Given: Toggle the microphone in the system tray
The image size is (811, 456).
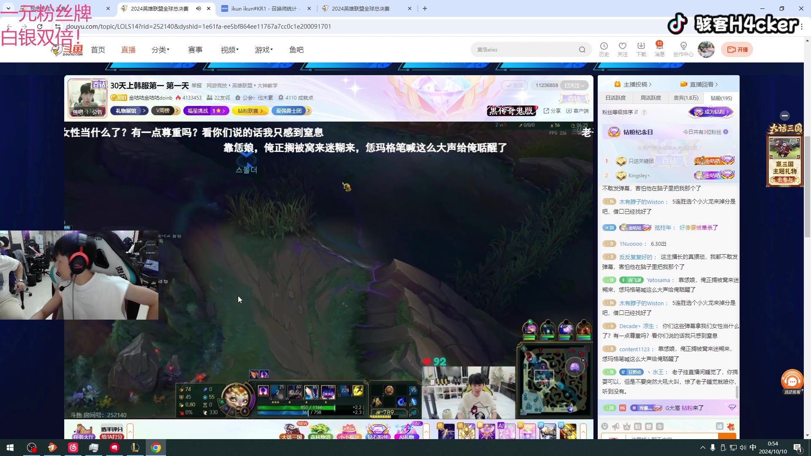Looking at the screenshot, I should tap(713, 448).
